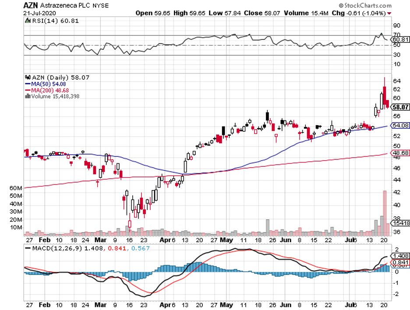Click the Mar label on price chart axis

(100, 240)
